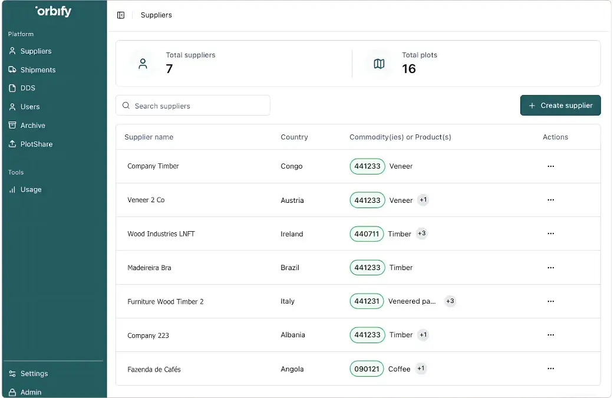The width and height of the screenshot is (614, 398).
Task: Open Admin via the lock icon
Action: 12,392
